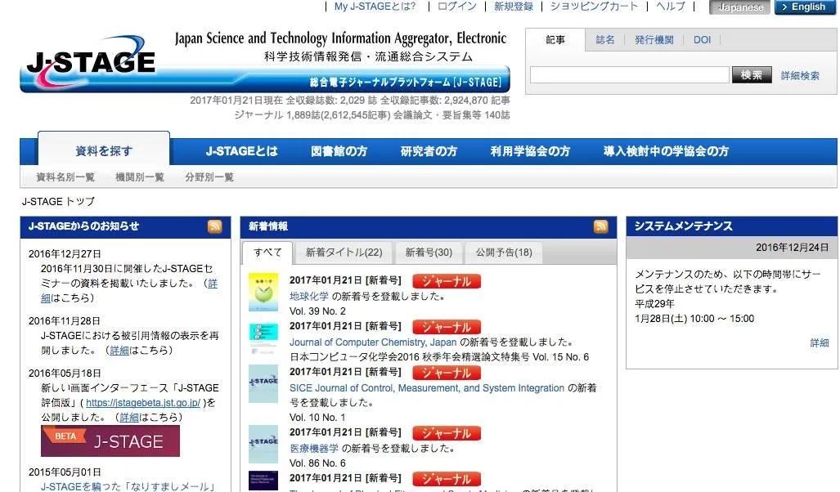Switch to 誌名 search tab
The width and height of the screenshot is (840, 492).
(x=605, y=40)
